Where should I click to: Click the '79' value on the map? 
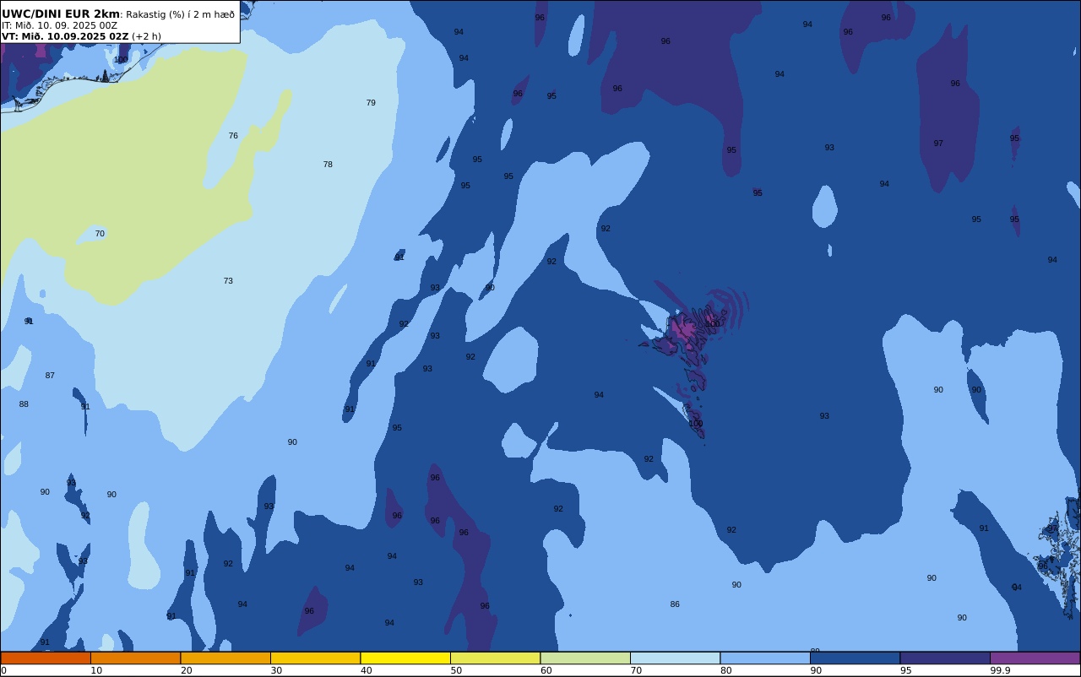[371, 103]
